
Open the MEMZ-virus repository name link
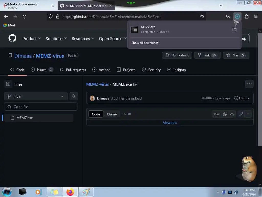click(x=50, y=56)
